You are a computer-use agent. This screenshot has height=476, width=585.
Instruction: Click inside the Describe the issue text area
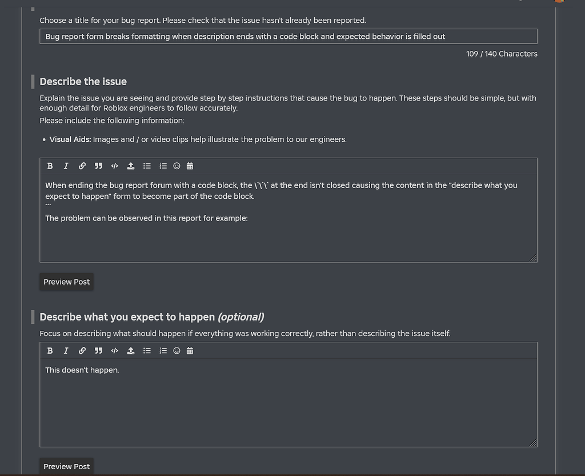click(289, 218)
